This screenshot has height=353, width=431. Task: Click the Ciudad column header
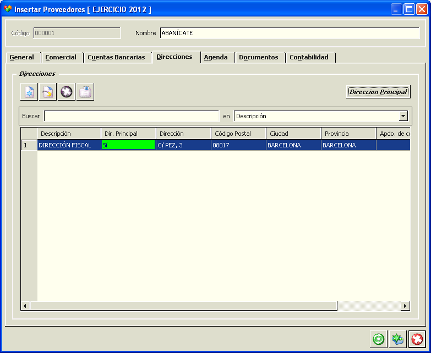[293, 134]
